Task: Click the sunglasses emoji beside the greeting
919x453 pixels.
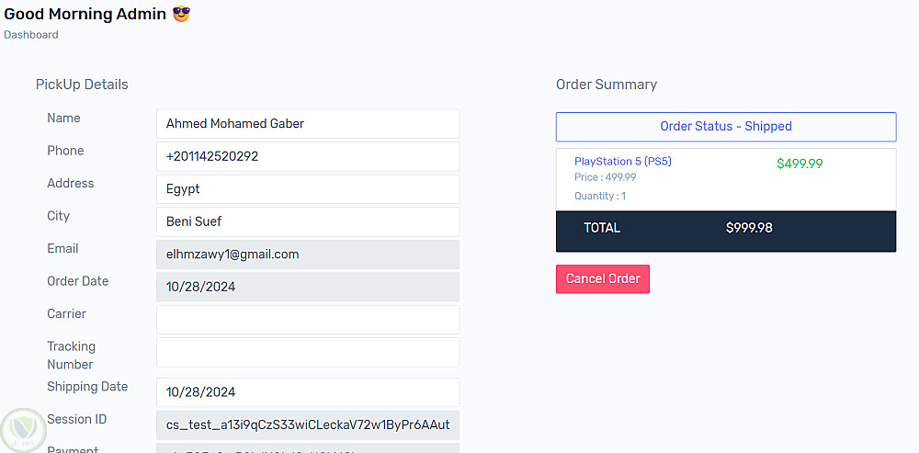Action: click(181, 14)
